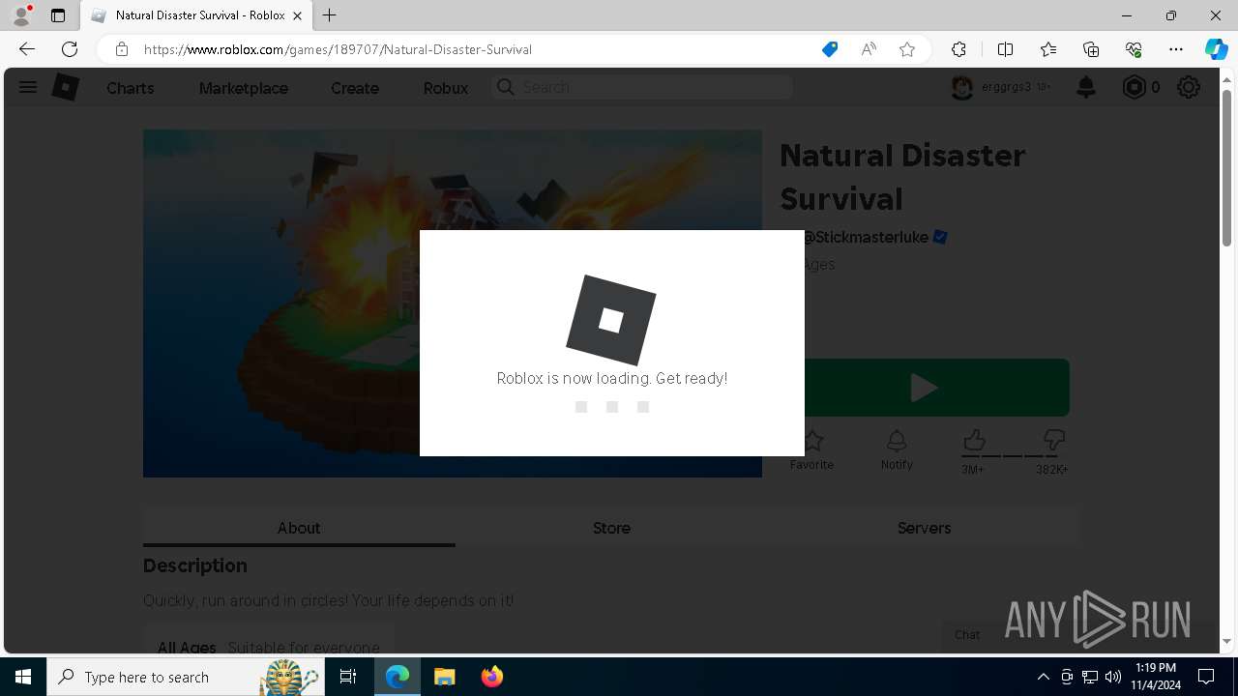Open Edge tab actions menu
The image size is (1238, 696).
(x=58, y=15)
